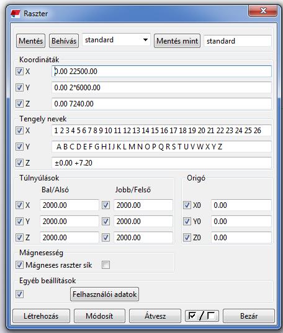Toggle Túlnyúlások X Bal/Alsó checkbox
Viewport: 283px width, 333px height.
19,205
